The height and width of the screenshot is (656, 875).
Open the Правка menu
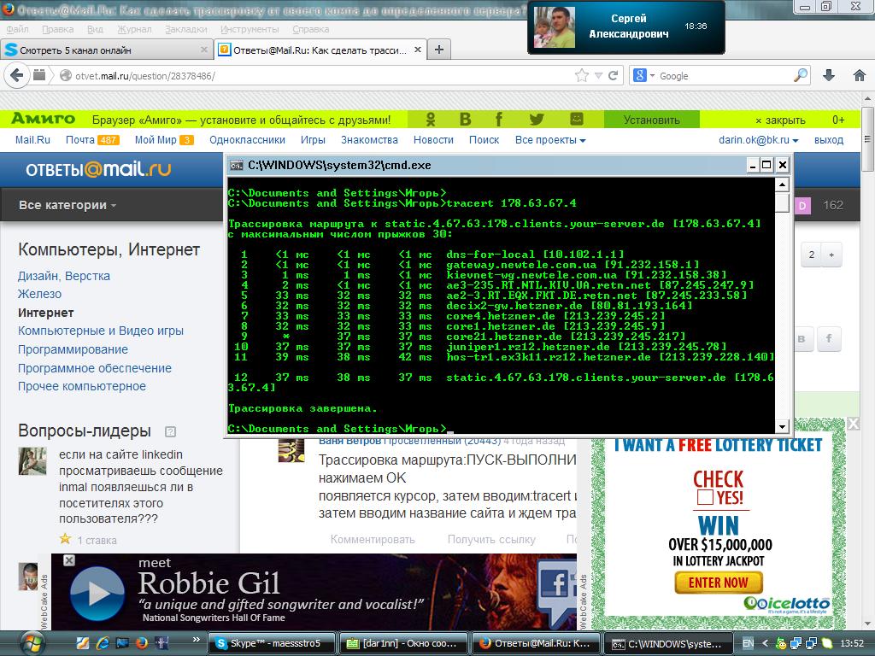coord(57,29)
